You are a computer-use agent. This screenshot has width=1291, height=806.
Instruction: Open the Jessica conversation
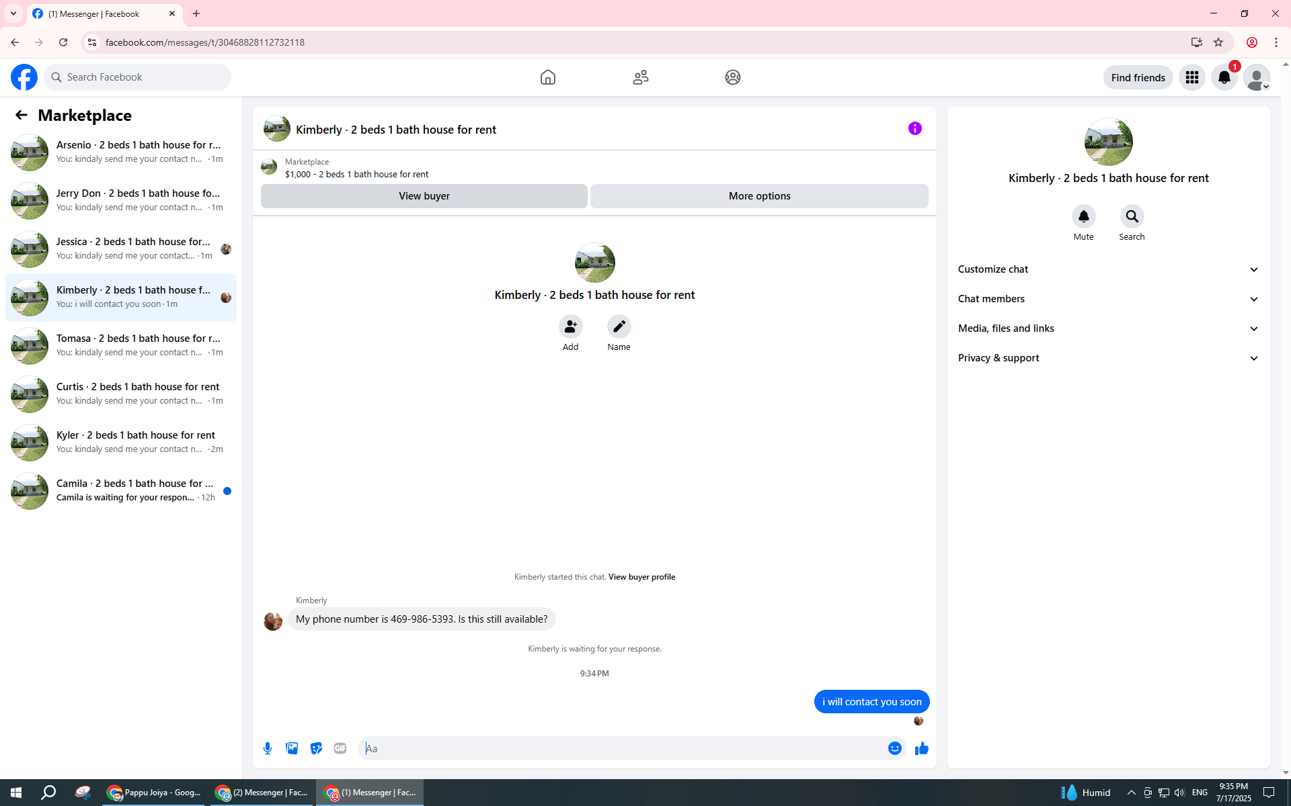point(121,249)
